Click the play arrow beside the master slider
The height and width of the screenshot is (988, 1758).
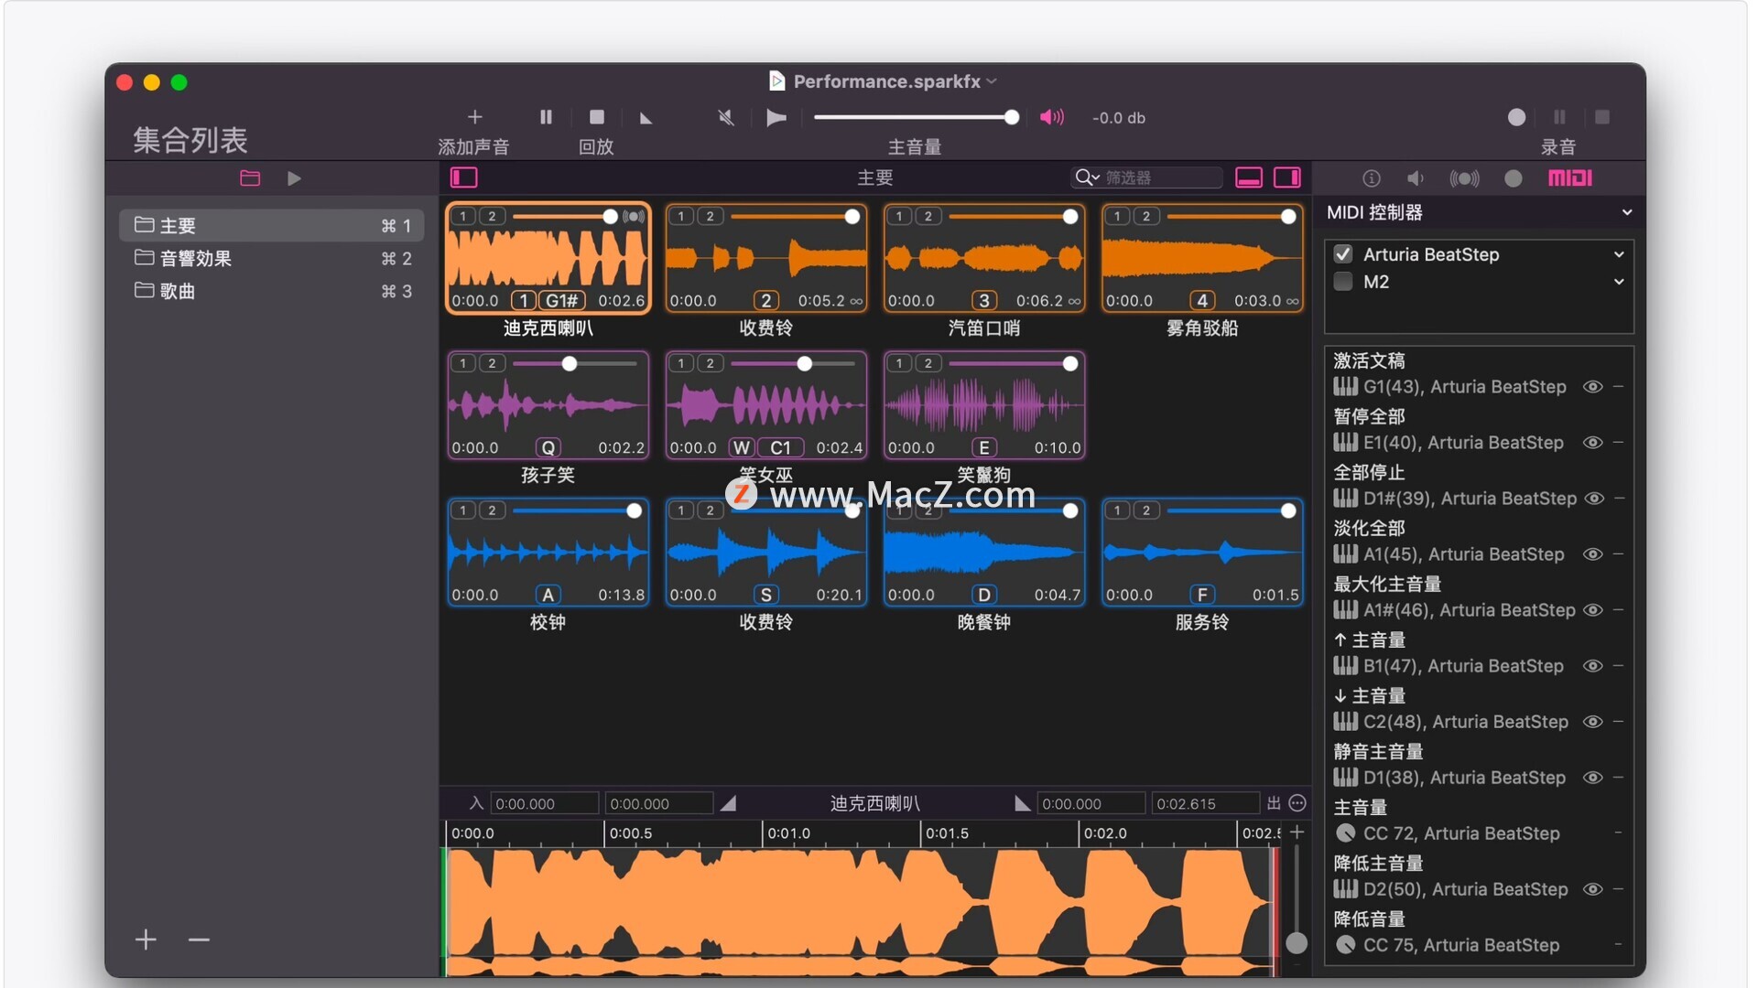pyautogui.click(x=776, y=117)
